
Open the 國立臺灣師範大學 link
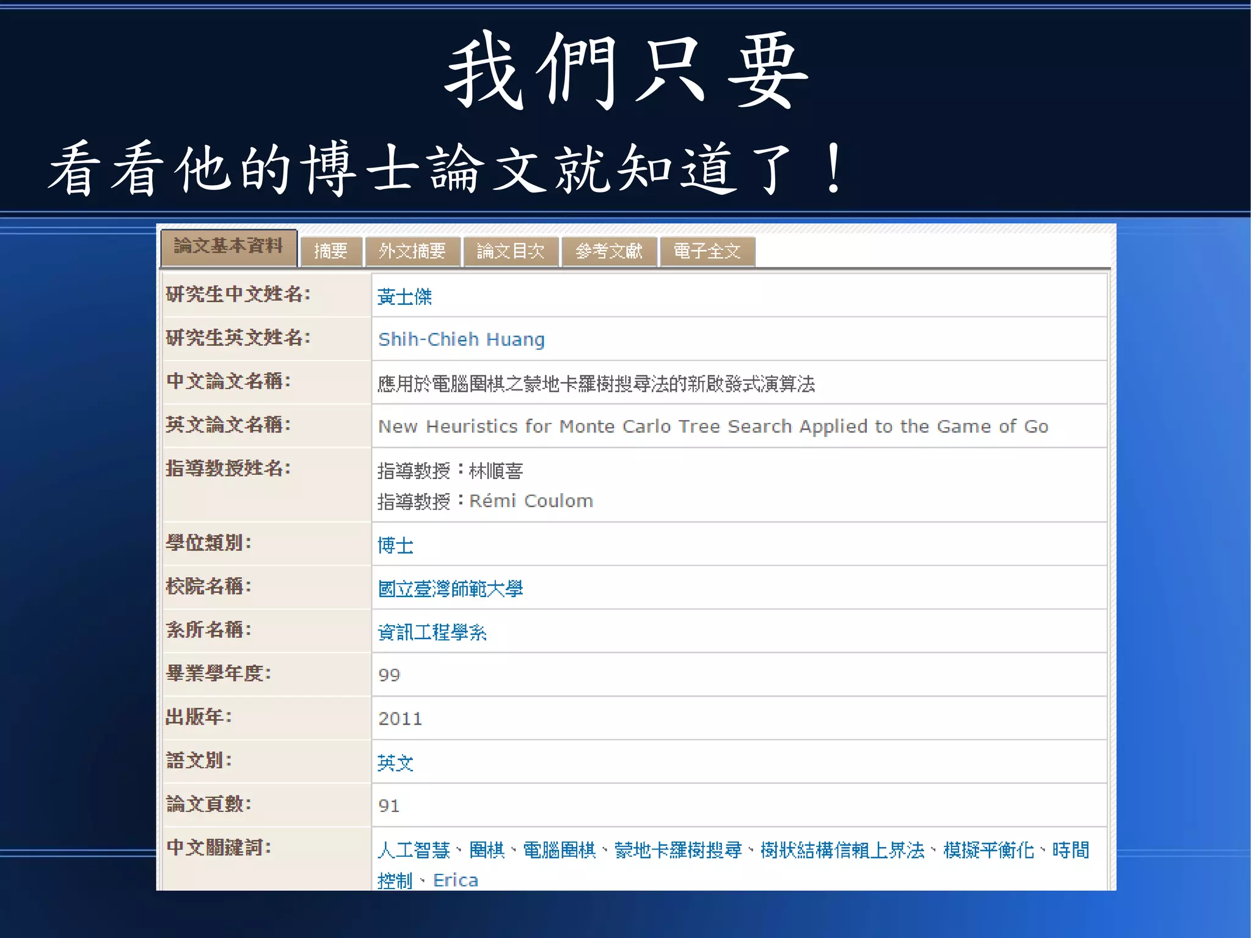(450, 588)
